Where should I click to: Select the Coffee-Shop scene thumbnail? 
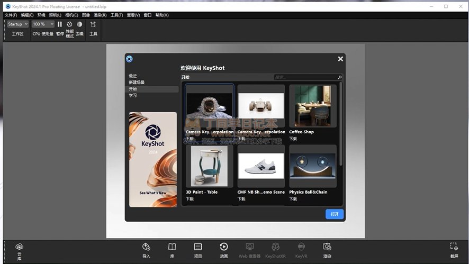click(x=313, y=106)
